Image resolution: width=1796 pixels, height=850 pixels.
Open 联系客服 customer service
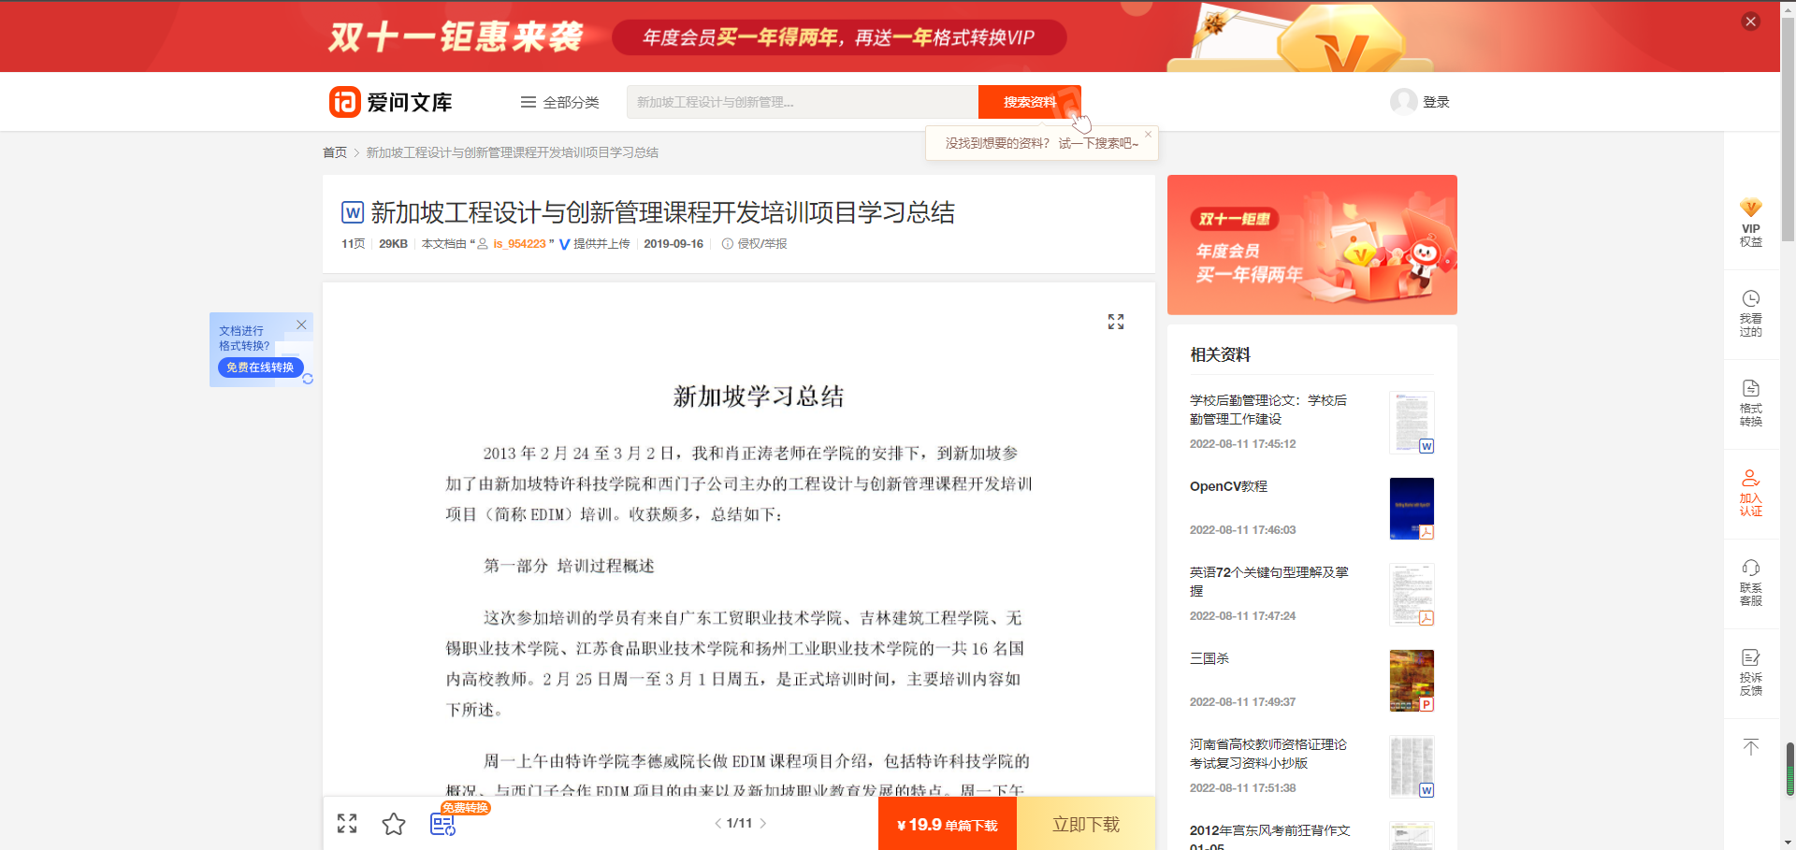click(x=1750, y=582)
